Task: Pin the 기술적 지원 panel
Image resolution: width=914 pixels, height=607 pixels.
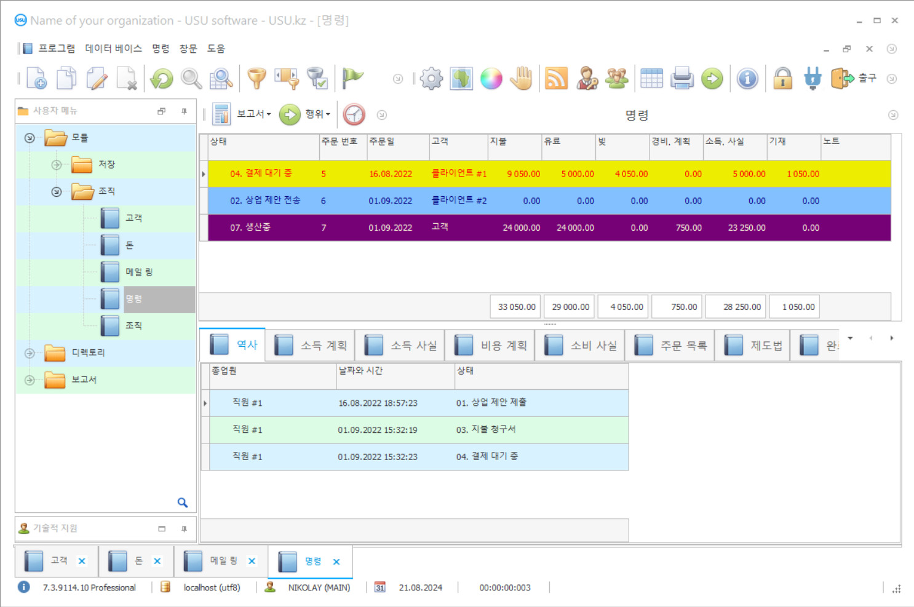Action: (x=184, y=529)
